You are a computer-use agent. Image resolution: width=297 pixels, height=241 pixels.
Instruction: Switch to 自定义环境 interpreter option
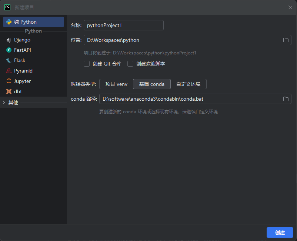(188, 84)
